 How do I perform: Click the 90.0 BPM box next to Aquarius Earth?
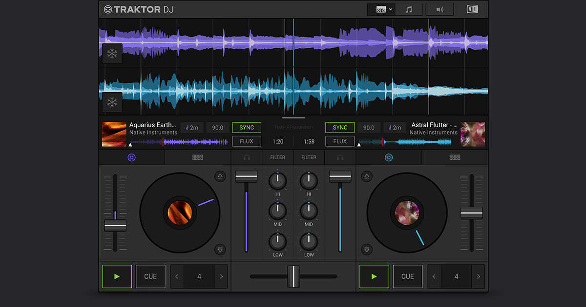click(x=218, y=128)
